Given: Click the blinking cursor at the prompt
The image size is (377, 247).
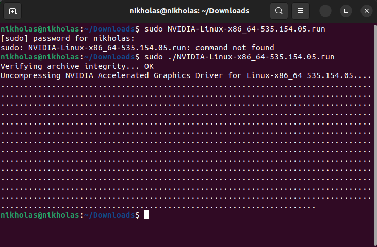Looking at the screenshot, I should coord(146,215).
